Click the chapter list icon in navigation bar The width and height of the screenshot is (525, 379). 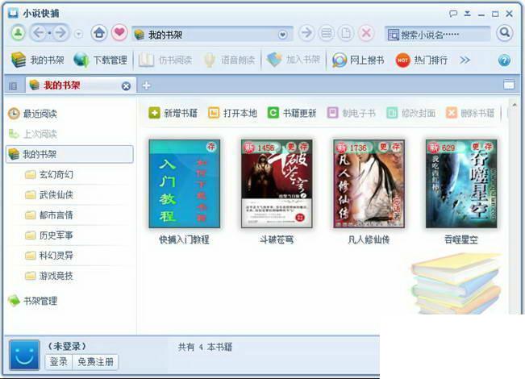pos(327,33)
